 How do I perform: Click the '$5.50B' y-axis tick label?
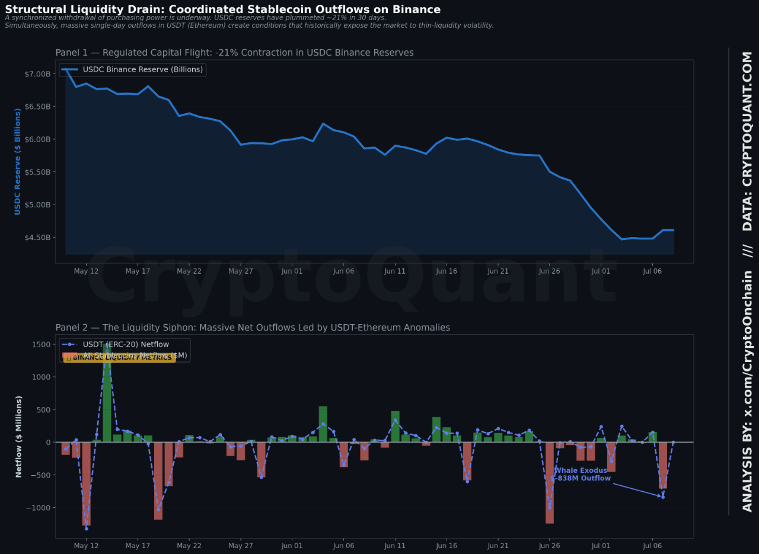(x=39, y=172)
